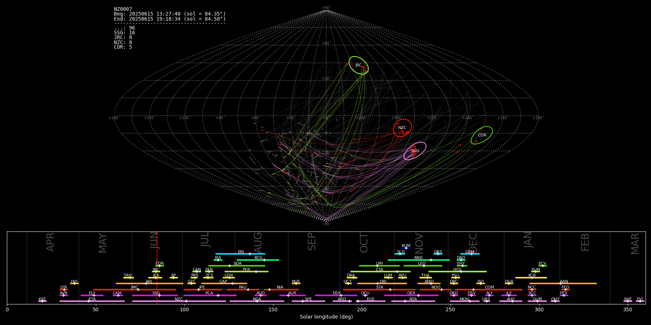Click the AND green shower bar
651x325 pixels.
[418, 260]
